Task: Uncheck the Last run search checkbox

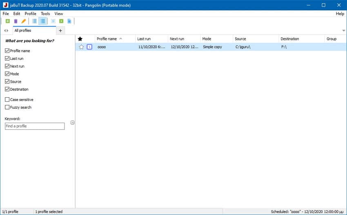Action: (7, 59)
